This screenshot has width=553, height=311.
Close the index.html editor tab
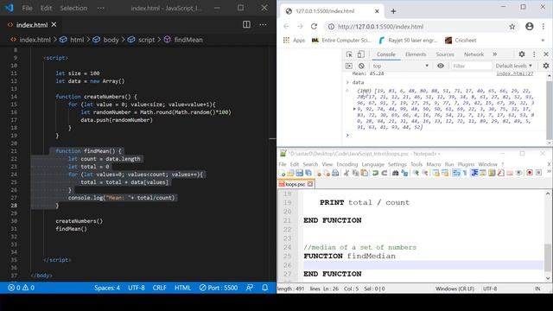(54, 25)
